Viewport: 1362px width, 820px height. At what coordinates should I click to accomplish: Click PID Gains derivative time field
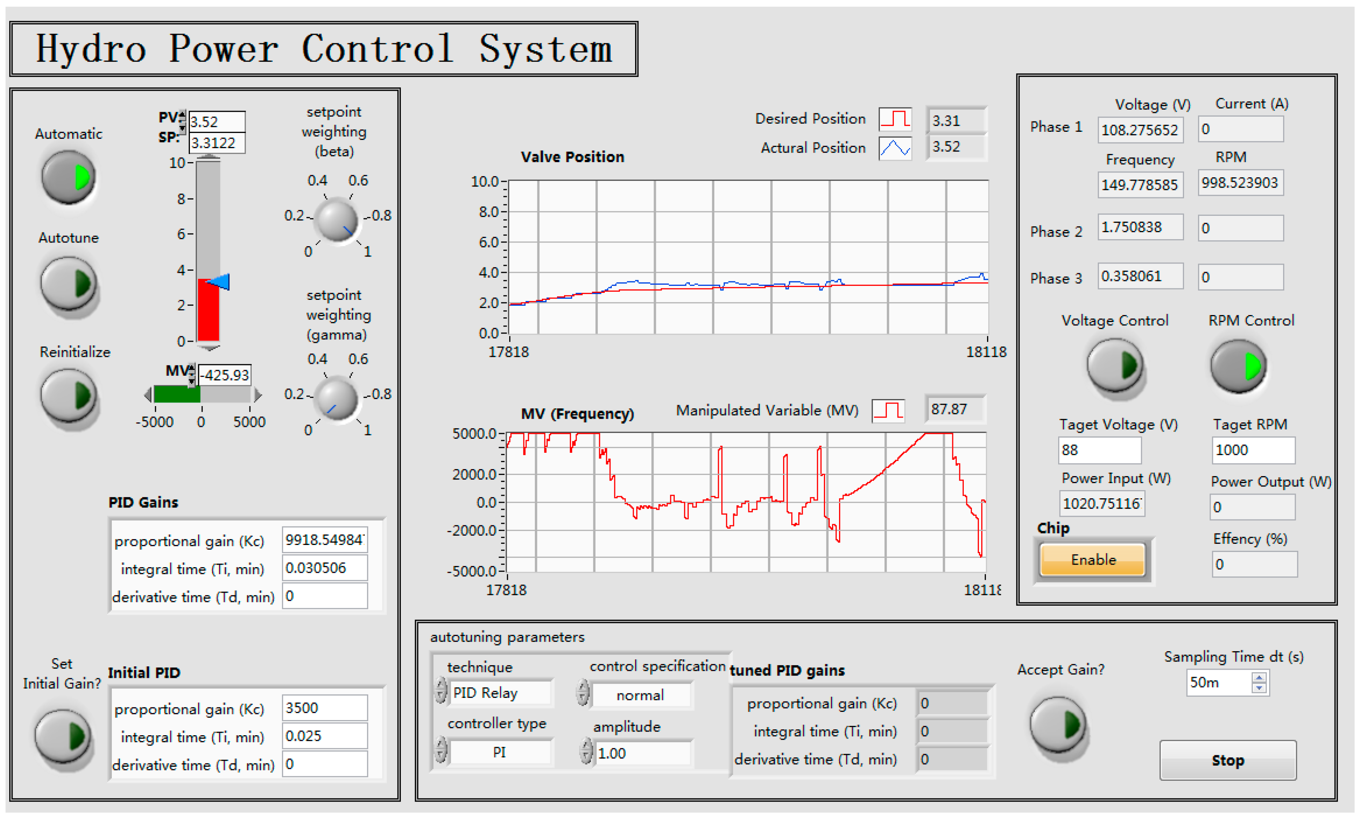324,596
